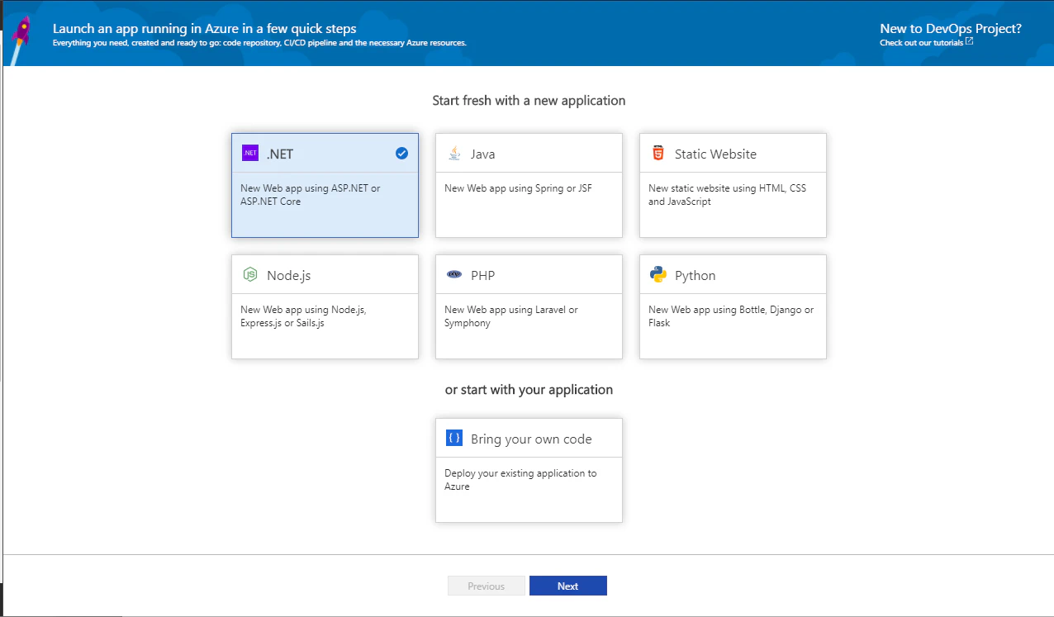Pick the Static Website card title

click(715, 154)
